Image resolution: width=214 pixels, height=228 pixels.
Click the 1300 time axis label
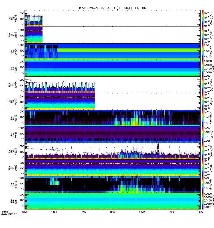coord(54,212)
